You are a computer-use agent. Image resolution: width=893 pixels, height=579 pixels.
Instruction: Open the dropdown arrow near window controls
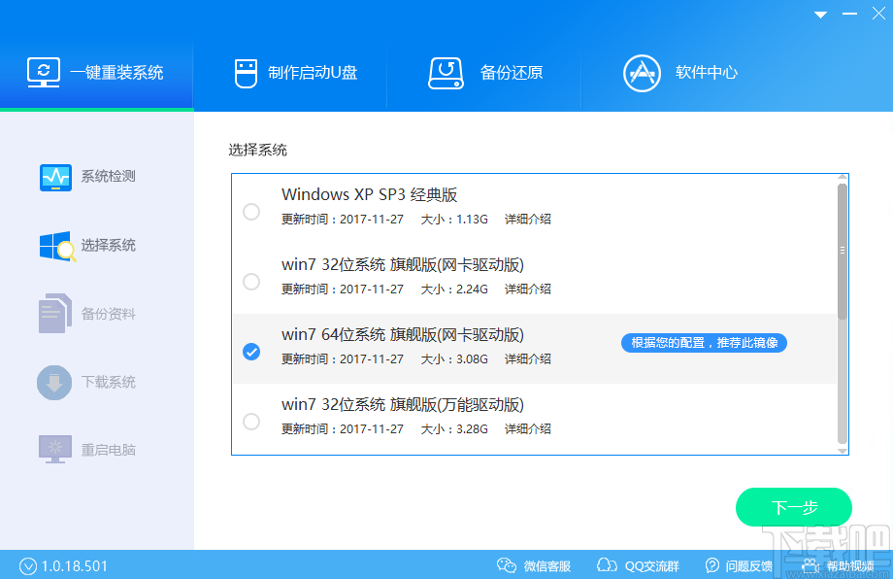818,15
